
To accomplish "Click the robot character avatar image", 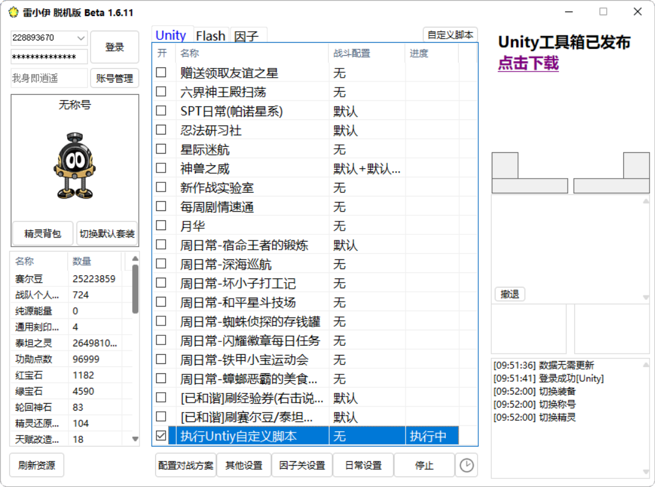I will click(75, 166).
